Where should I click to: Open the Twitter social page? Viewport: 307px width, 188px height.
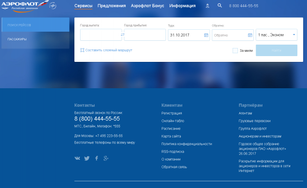point(87,158)
